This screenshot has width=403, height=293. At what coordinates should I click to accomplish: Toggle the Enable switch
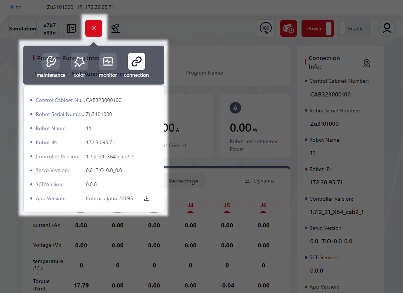[x=353, y=29]
